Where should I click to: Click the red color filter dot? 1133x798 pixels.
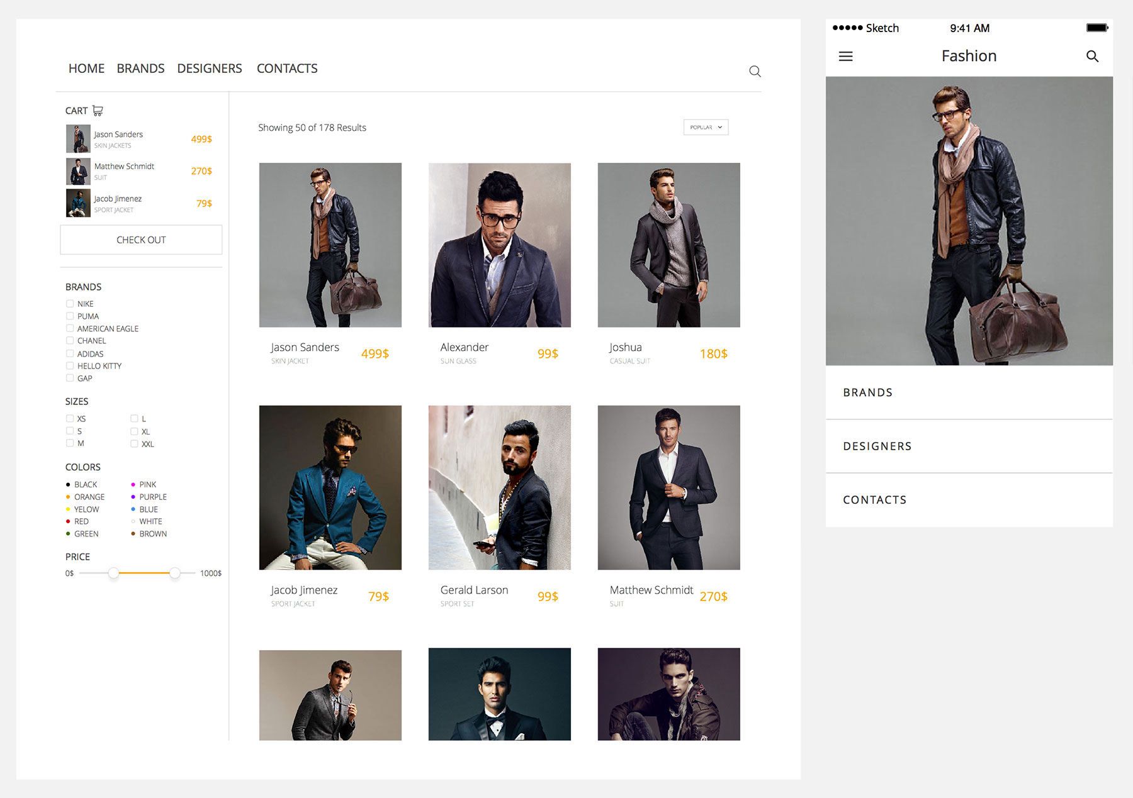(68, 521)
